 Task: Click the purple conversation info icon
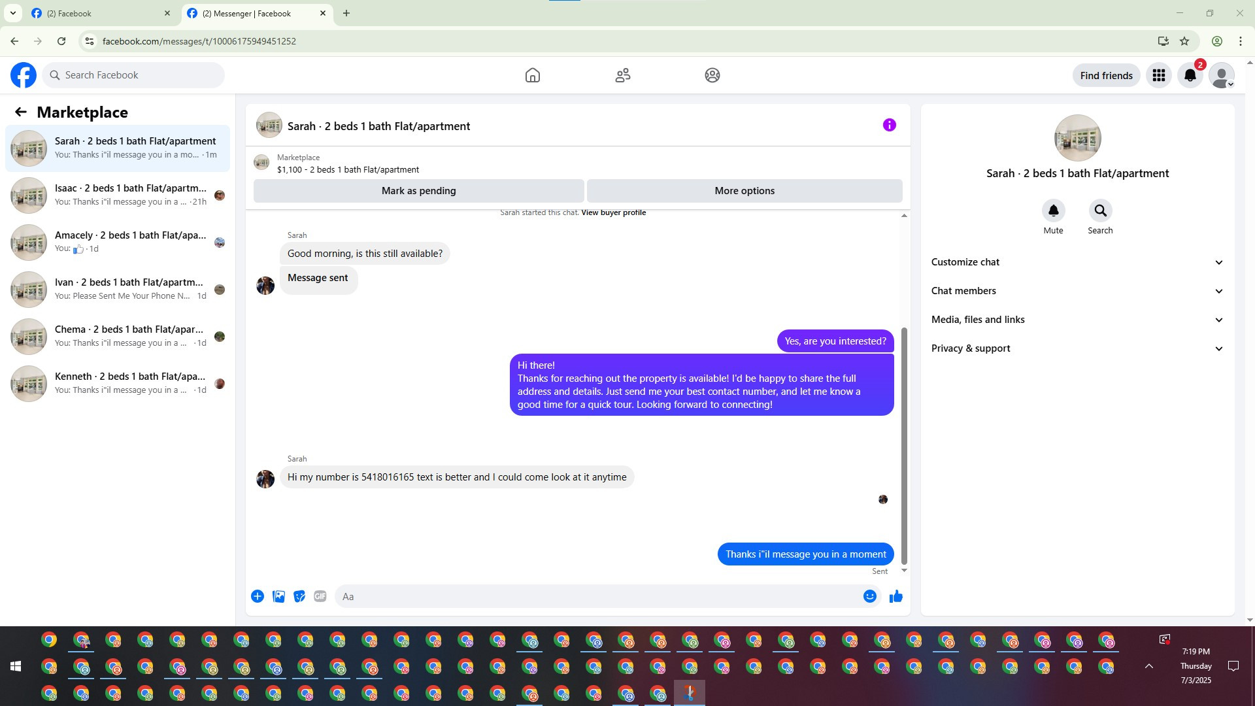point(889,125)
